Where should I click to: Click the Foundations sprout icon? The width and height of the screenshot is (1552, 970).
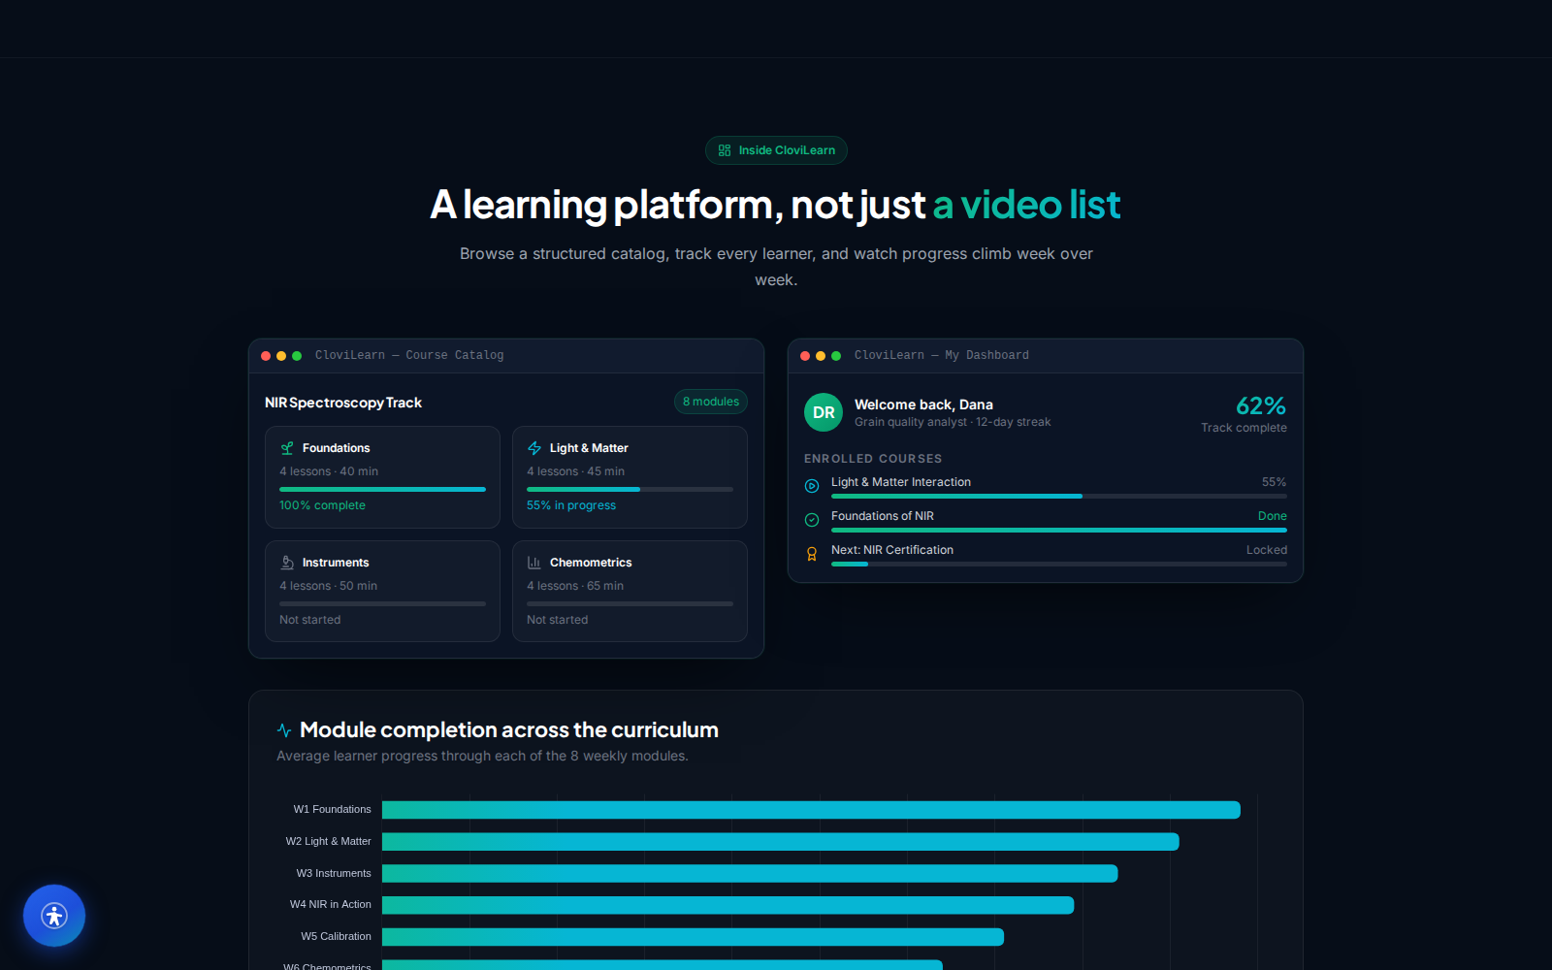pyautogui.click(x=287, y=448)
